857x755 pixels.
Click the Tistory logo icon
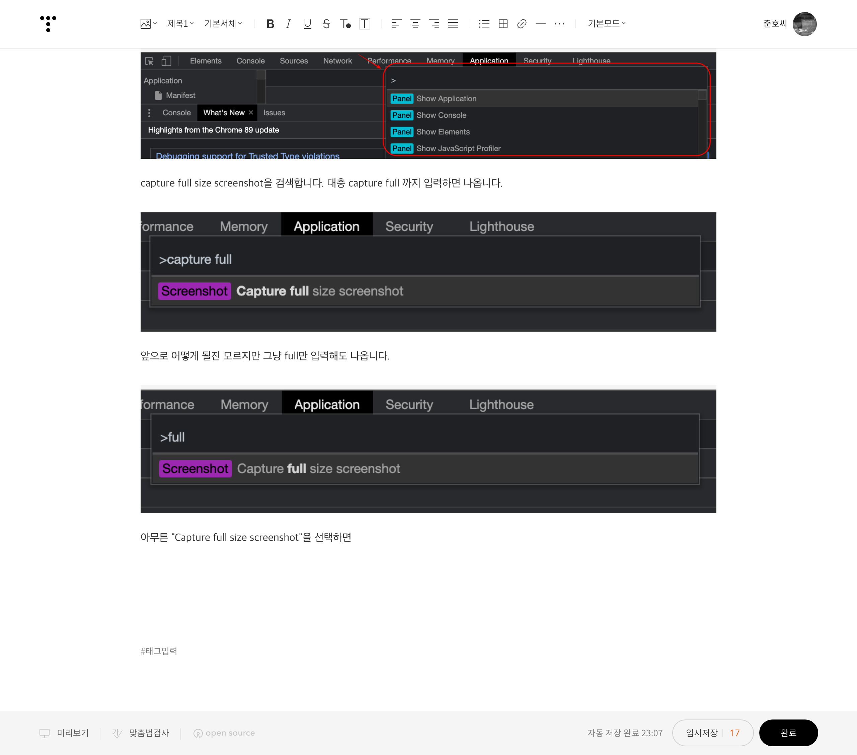pyautogui.click(x=48, y=23)
